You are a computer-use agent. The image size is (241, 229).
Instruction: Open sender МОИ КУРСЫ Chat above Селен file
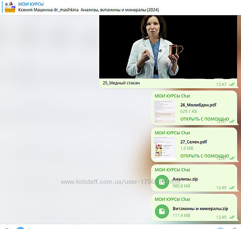172,133
